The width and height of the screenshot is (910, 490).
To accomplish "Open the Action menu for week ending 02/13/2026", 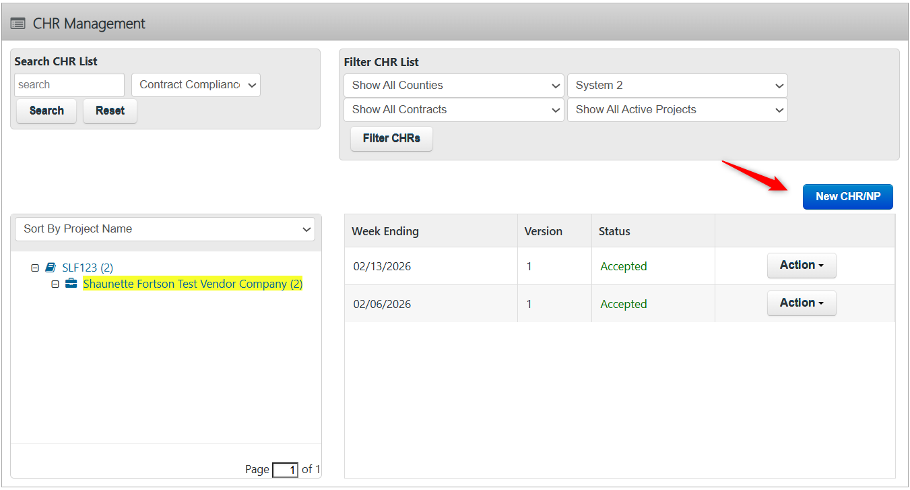I will (x=802, y=266).
